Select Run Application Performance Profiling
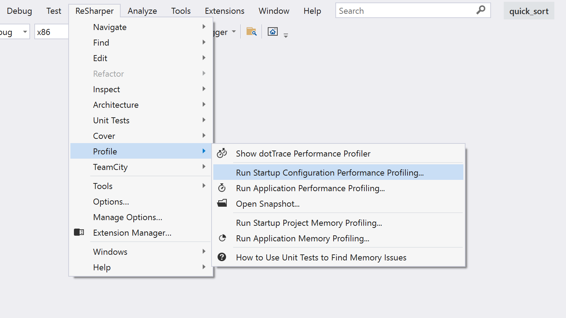This screenshot has width=566, height=318. (338, 188)
